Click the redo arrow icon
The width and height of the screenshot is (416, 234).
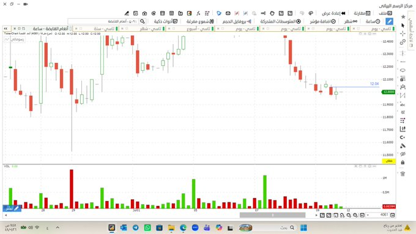click(302, 13)
